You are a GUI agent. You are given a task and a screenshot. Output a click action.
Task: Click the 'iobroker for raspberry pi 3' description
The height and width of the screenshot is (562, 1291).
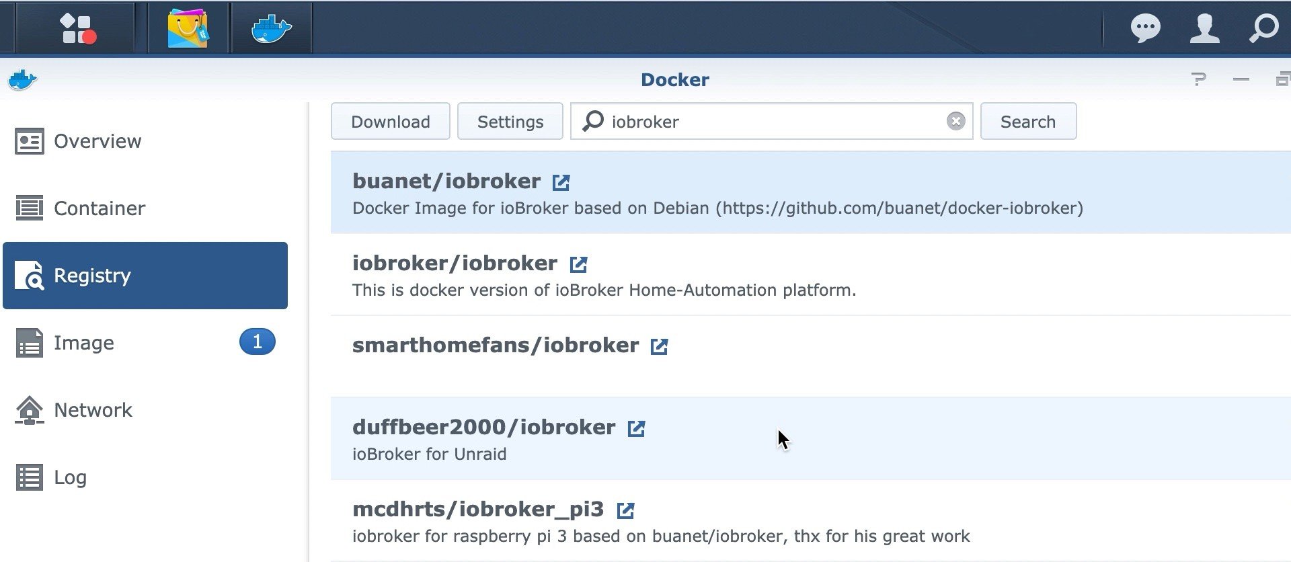(661, 536)
